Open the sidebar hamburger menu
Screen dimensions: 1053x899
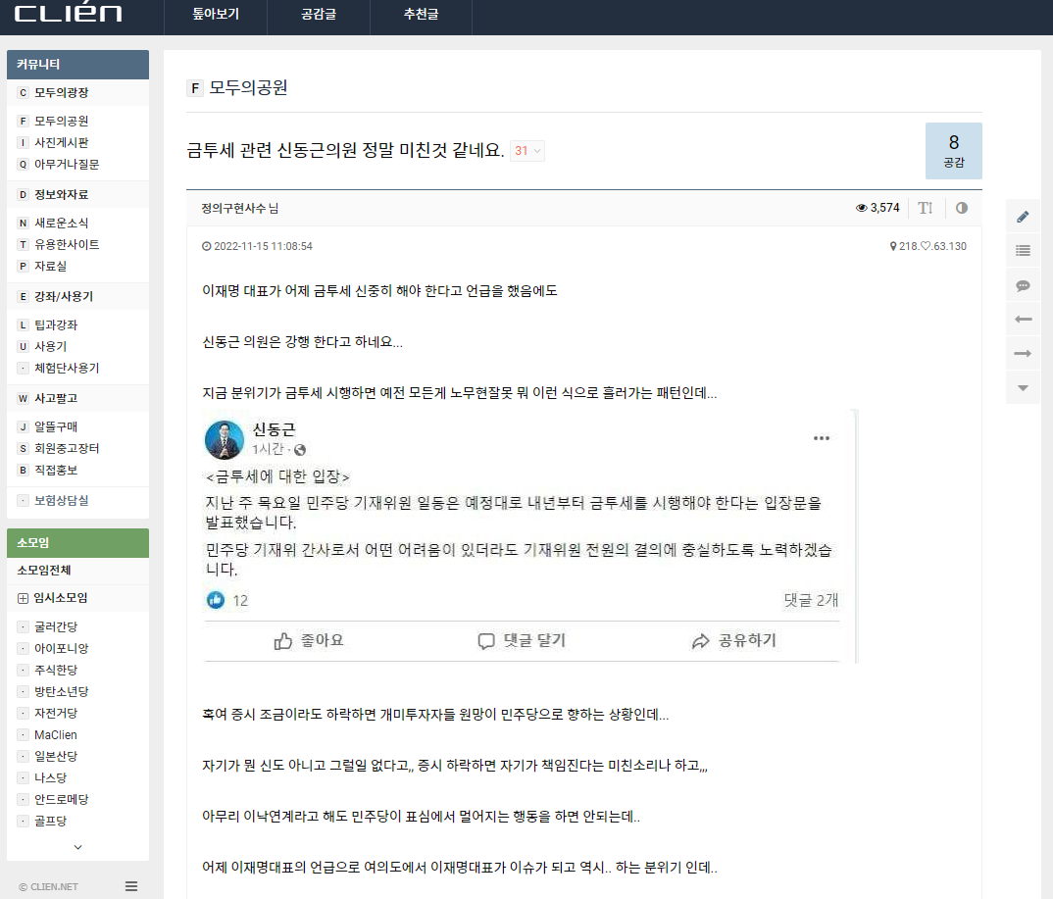click(131, 886)
